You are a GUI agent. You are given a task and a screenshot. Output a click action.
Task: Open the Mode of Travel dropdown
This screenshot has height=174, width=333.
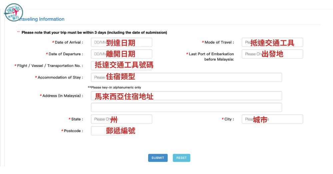tap(272, 42)
